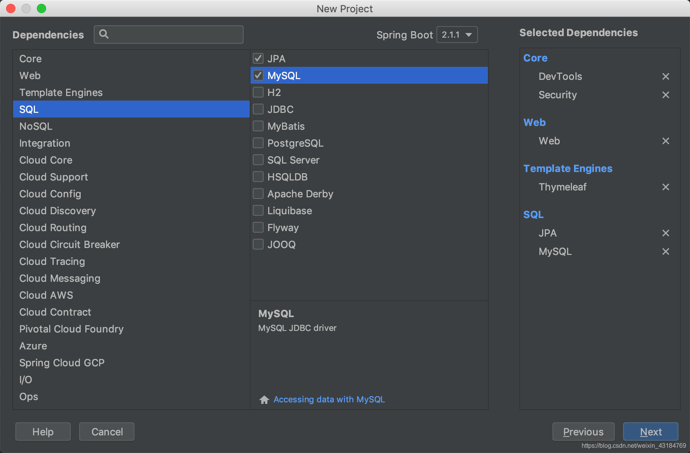
Task: Open the Spring Boot version dropdown
Action: tap(457, 35)
